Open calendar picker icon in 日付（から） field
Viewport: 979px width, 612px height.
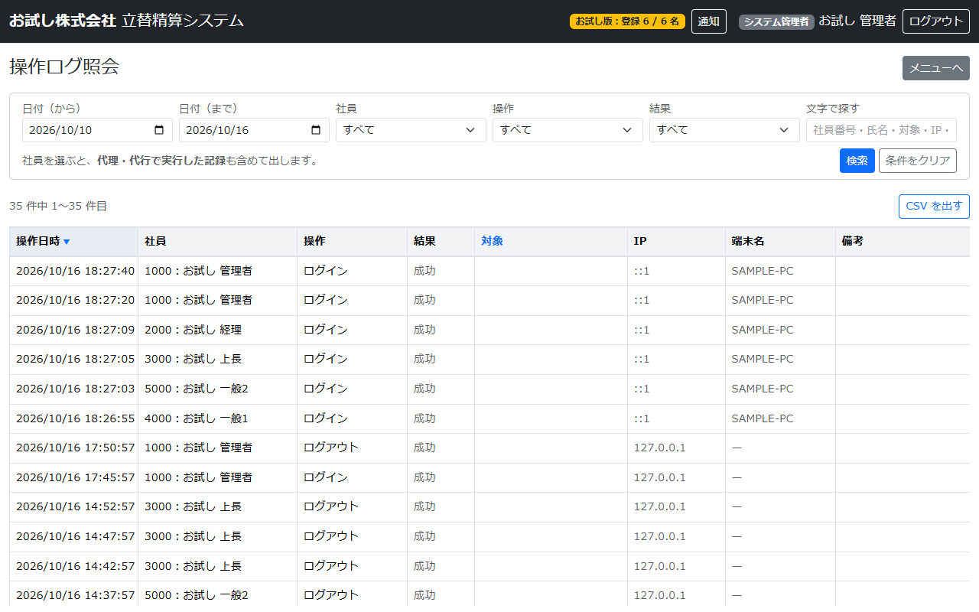pos(159,130)
